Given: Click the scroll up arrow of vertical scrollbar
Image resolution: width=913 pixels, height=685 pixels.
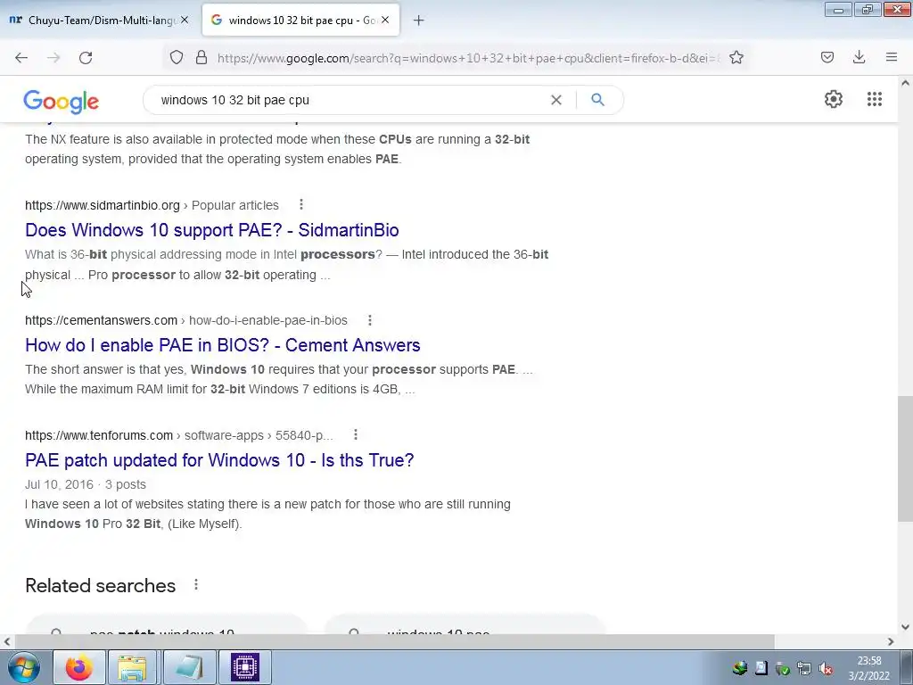Looking at the screenshot, I should coord(905,83).
